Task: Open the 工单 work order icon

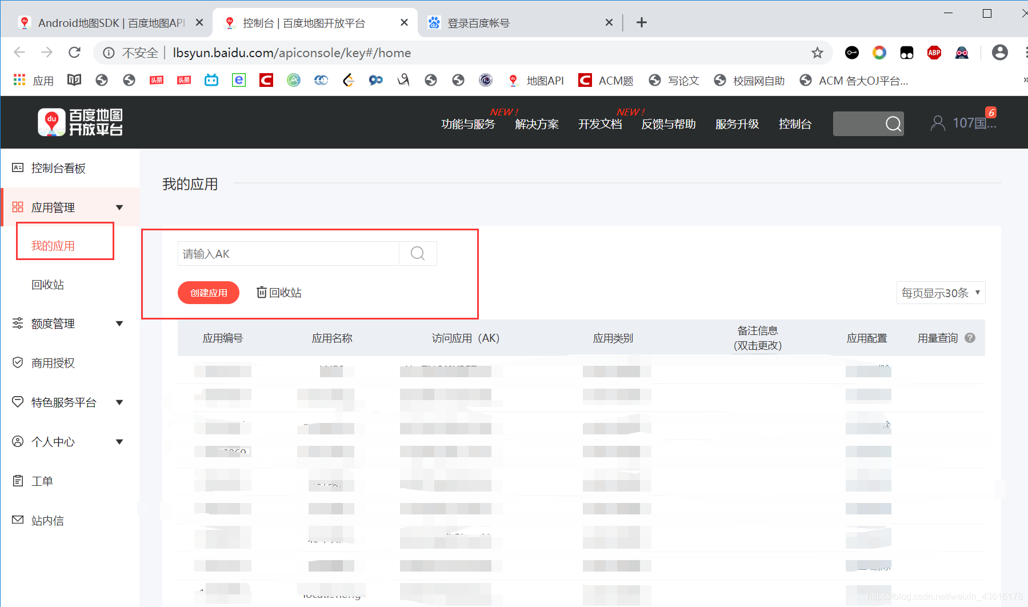Action: (x=17, y=480)
